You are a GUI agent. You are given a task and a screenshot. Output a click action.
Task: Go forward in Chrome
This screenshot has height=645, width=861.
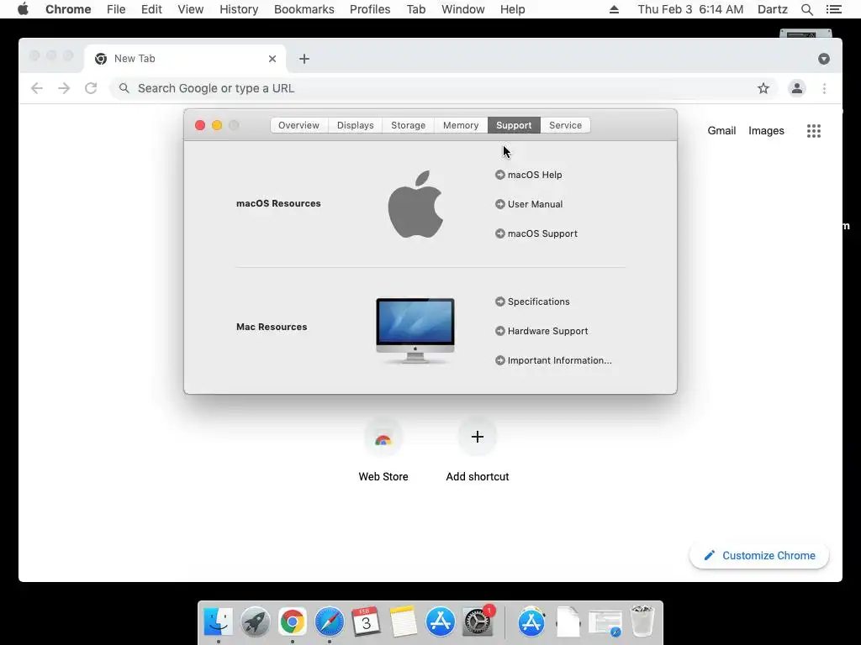click(64, 88)
